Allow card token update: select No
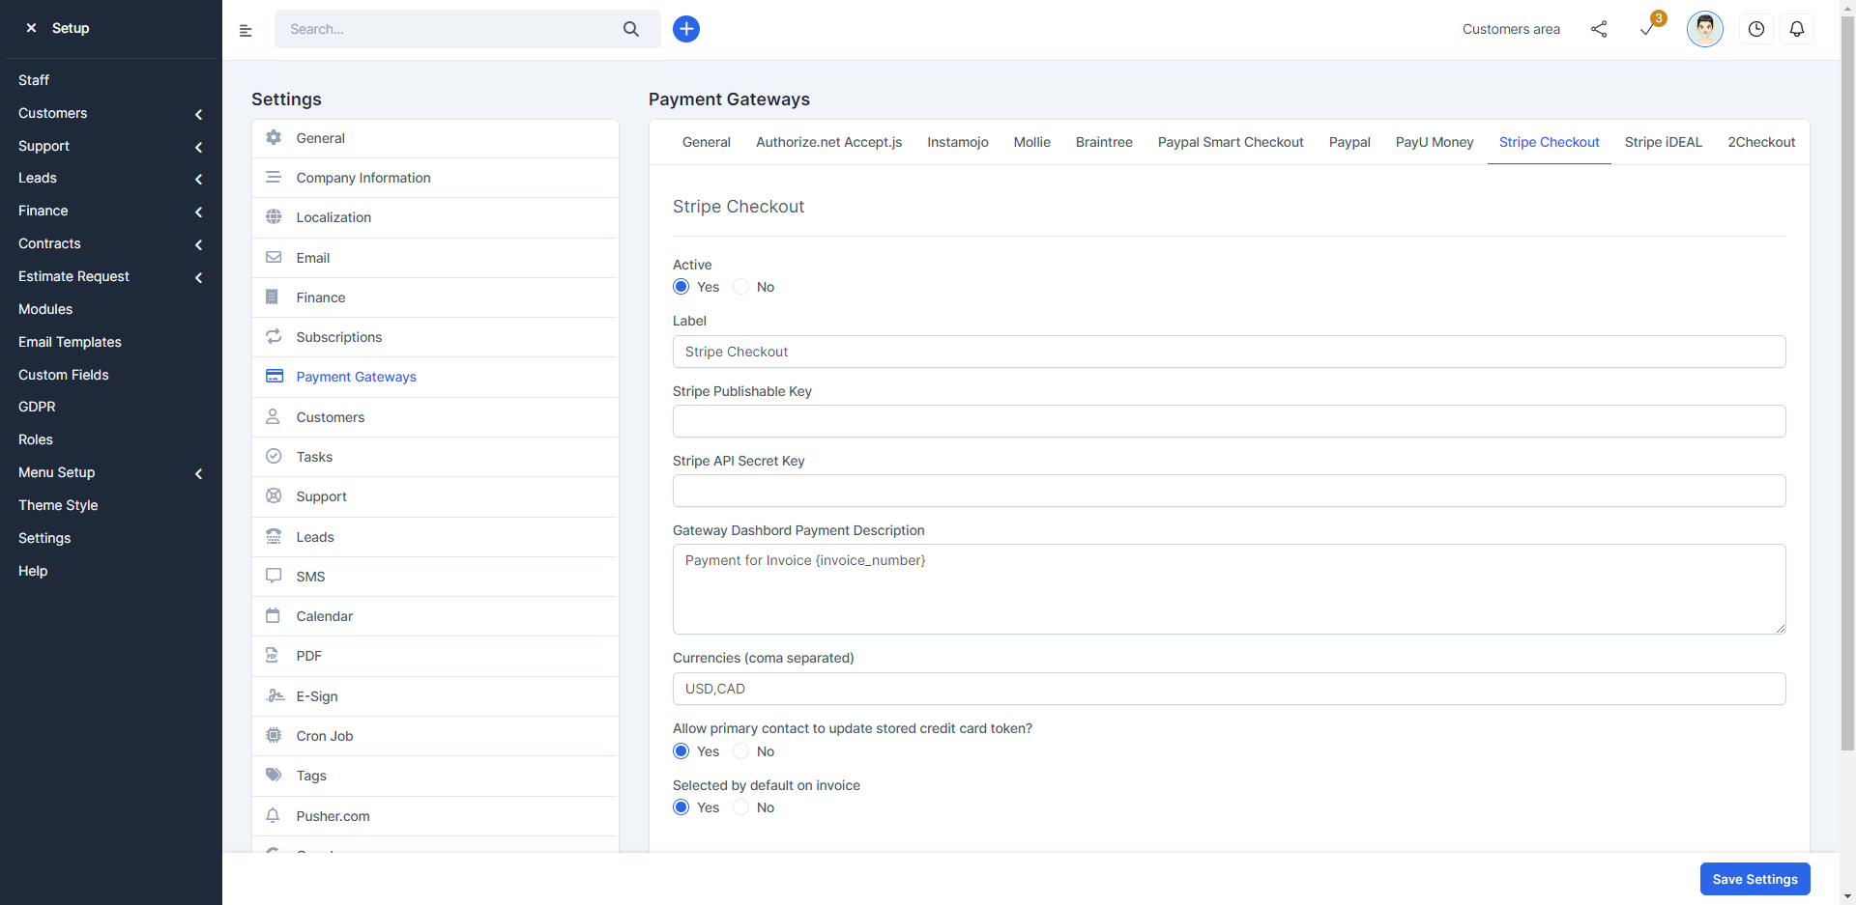 point(741,751)
